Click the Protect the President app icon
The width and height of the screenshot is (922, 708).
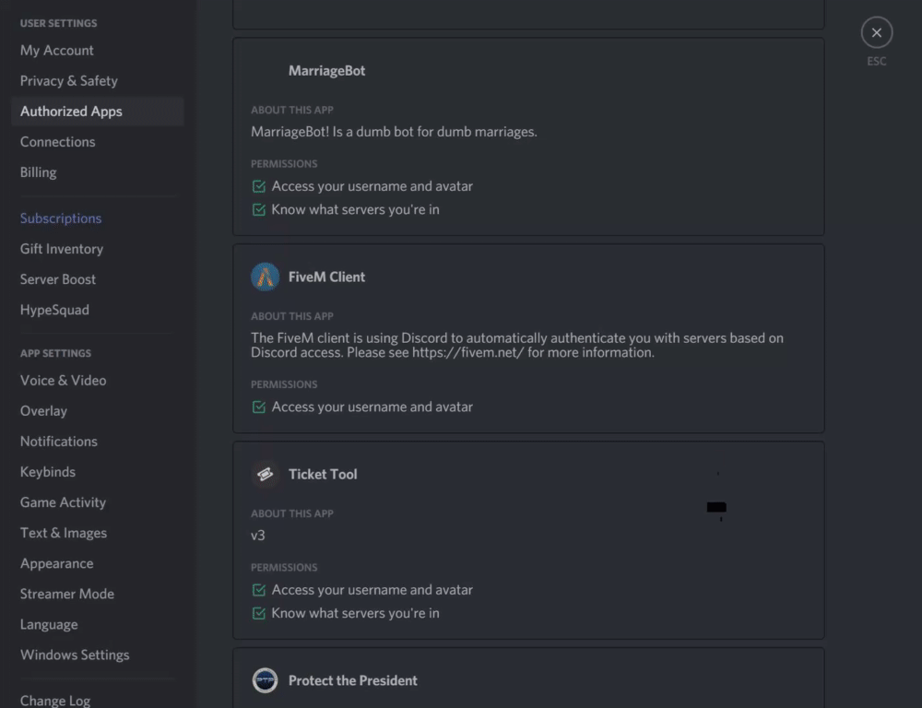266,680
